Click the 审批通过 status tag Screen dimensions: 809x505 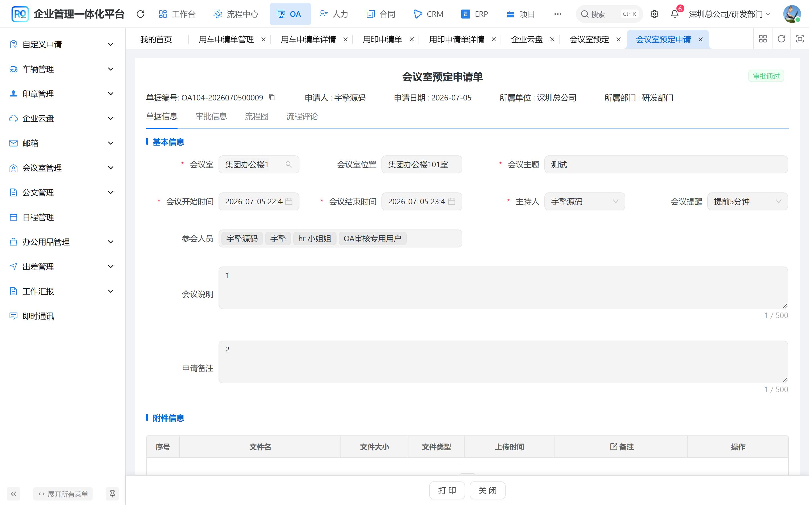click(x=766, y=76)
